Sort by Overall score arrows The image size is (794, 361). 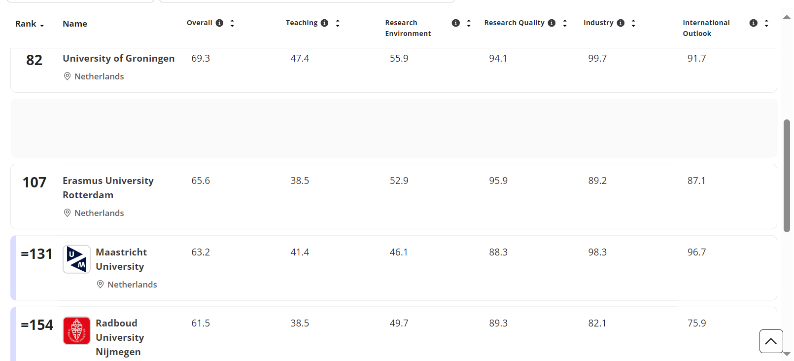(x=232, y=23)
